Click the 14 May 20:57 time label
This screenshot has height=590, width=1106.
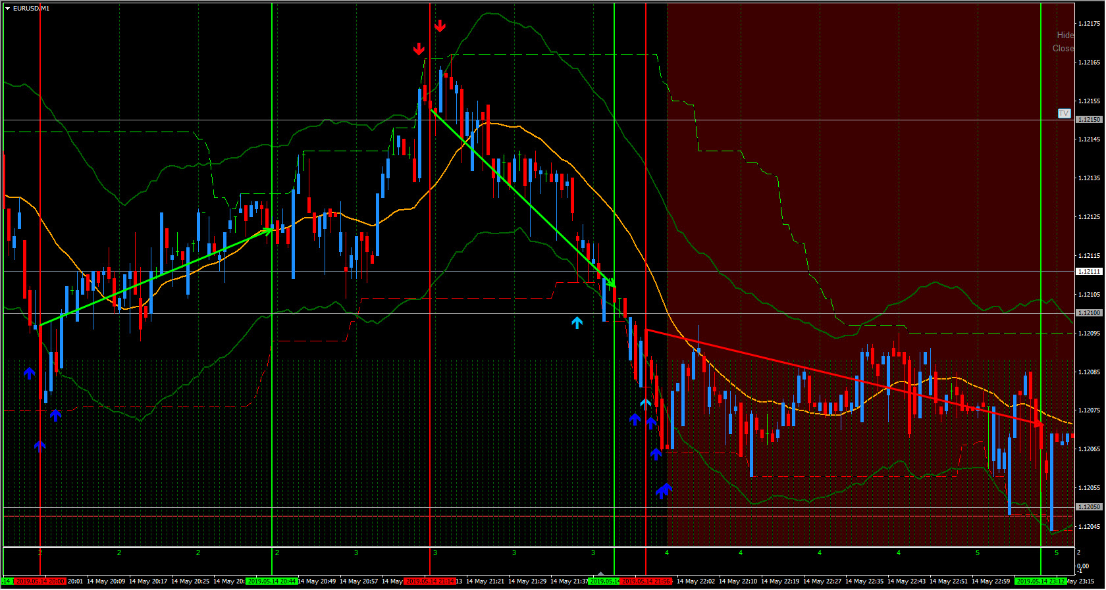[359, 581]
